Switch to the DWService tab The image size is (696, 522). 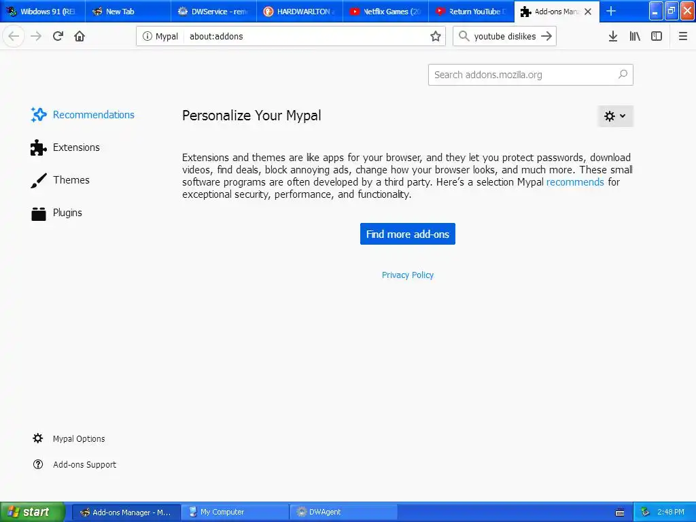coord(214,11)
